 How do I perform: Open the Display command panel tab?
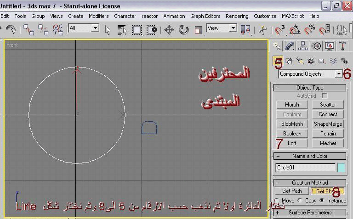(330, 46)
